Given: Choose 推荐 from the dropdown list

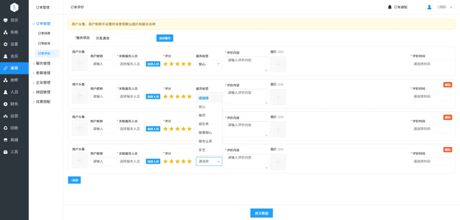Looking at the screenshot, I should point(209,115).
